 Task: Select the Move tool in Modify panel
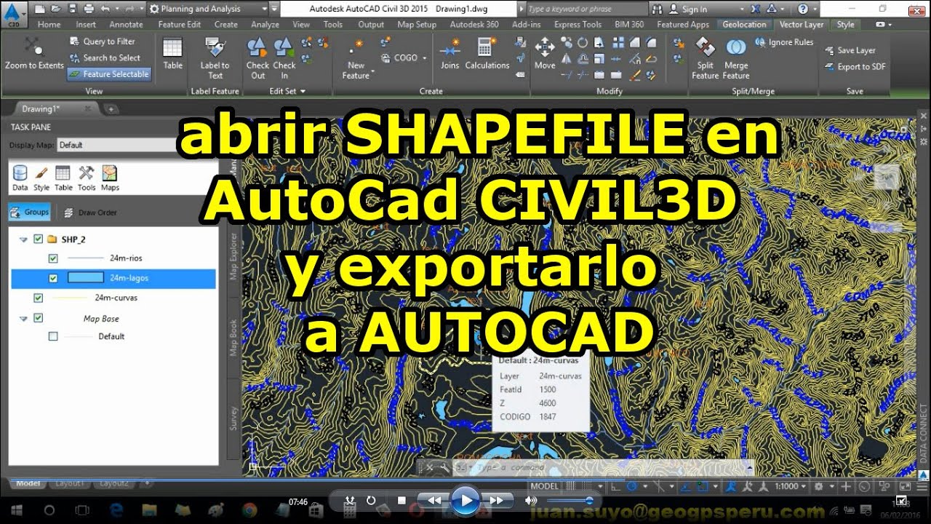(x=545, y=54)
